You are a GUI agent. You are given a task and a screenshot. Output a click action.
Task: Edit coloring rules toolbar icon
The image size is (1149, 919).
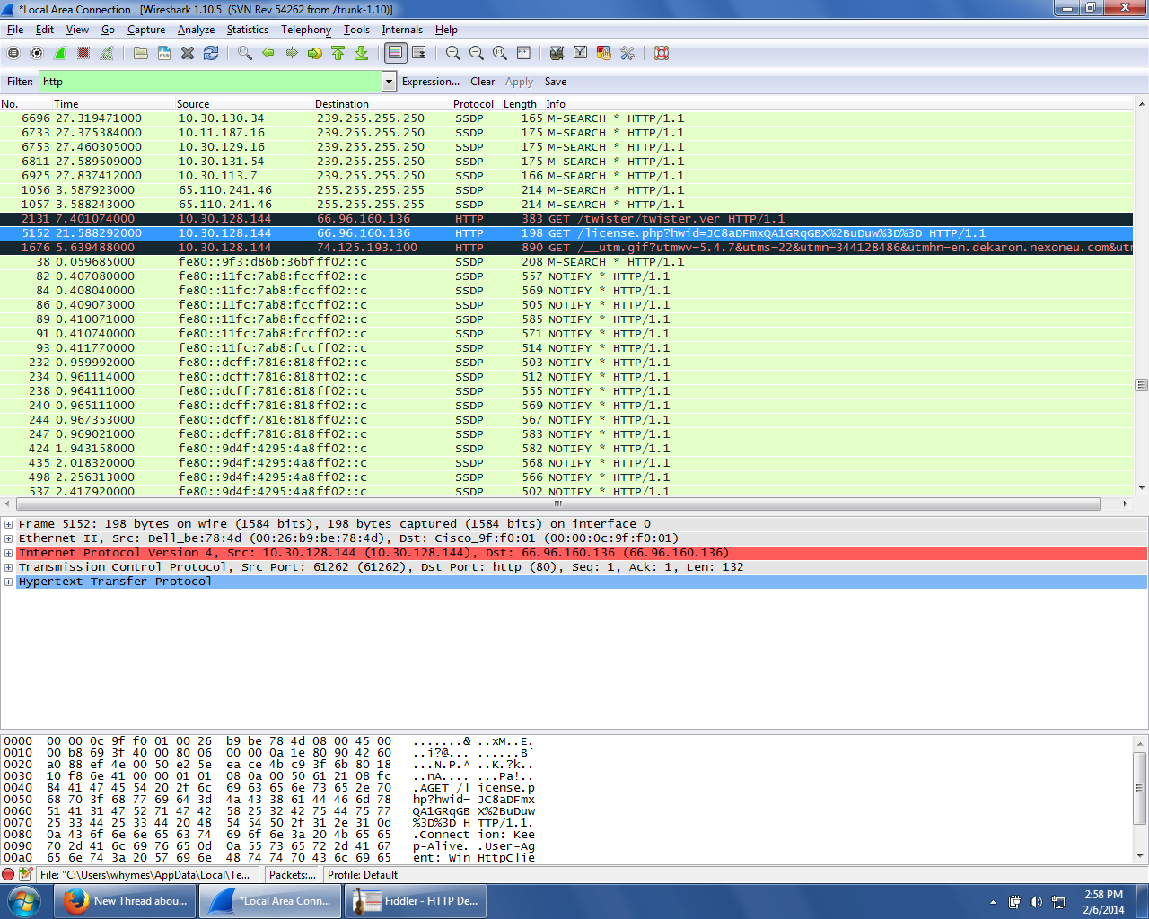[x=604, y=53]
